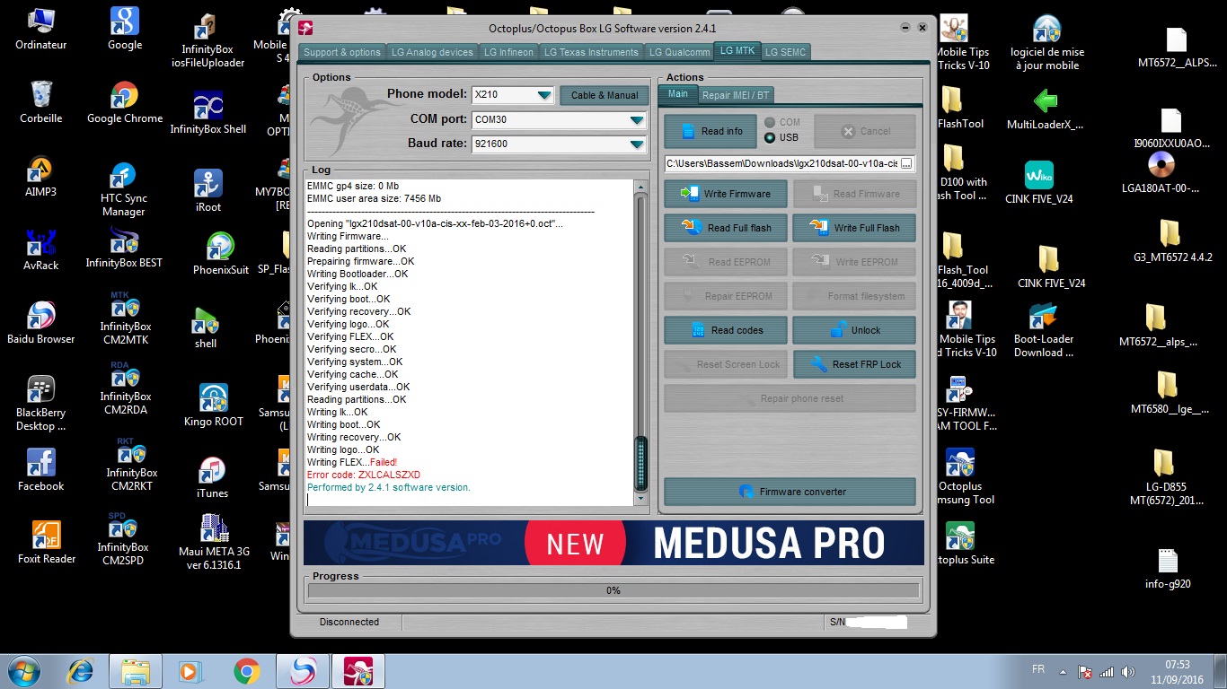Switch to LG Infineon tab
This screenshot has height=689, width=1227.
[508, 52]
